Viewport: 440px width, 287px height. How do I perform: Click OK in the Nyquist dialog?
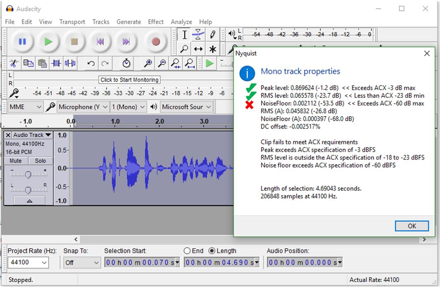click(411, 226)
